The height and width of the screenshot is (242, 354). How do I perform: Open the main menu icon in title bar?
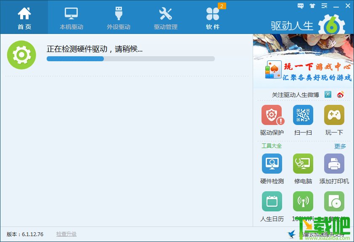[325, 6]
